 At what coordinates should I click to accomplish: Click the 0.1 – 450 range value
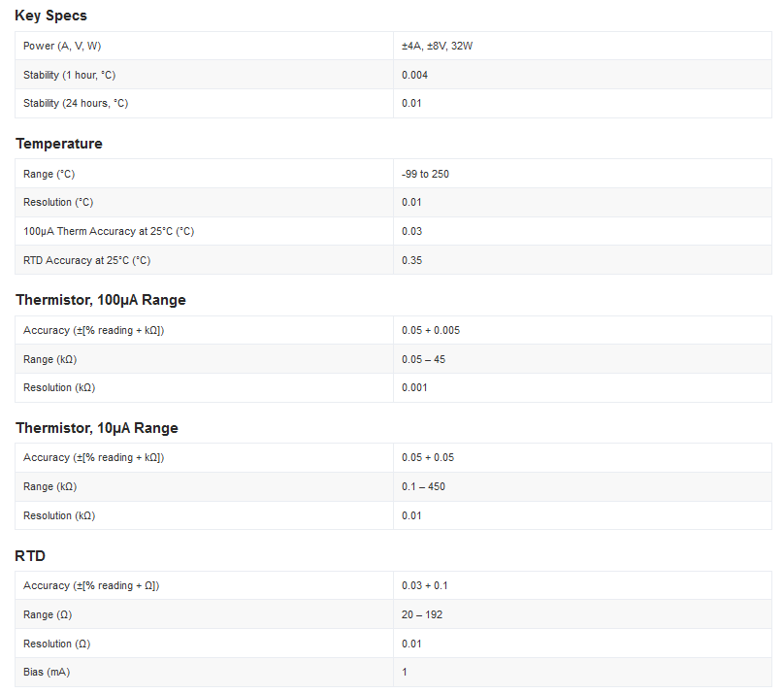pyautogui.click(x=423, y=486)
